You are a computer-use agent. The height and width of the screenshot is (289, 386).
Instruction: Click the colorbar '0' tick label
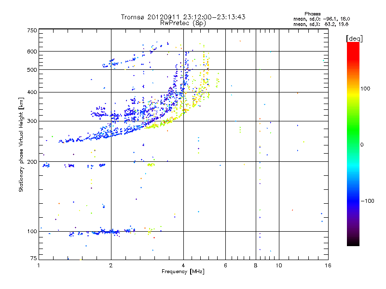coord(362,145)
